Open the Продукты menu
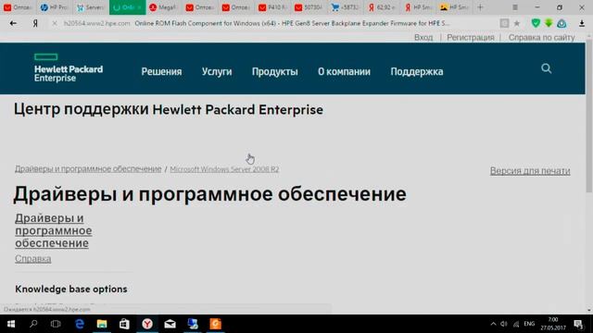593x333 pixels. point(275,72)
